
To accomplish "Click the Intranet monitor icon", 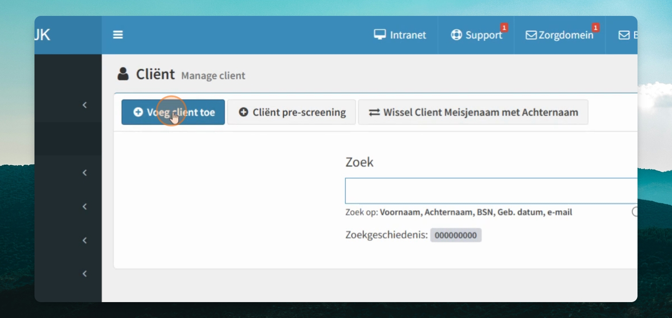I will click(x=380, y=34).
